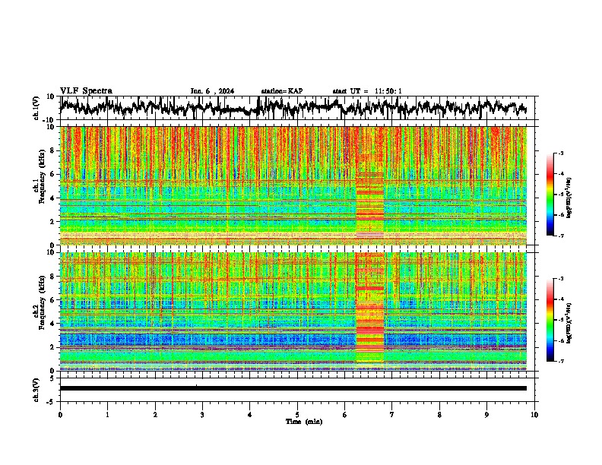Click the time axis tick label "3"
This screenshot has width=602, height=465.
pyautogui.click(x=202, y=415)
